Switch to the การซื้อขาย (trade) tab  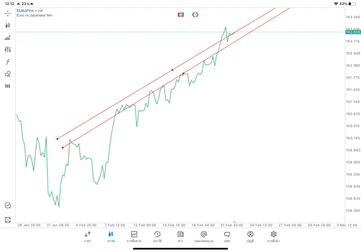(134, 236)
